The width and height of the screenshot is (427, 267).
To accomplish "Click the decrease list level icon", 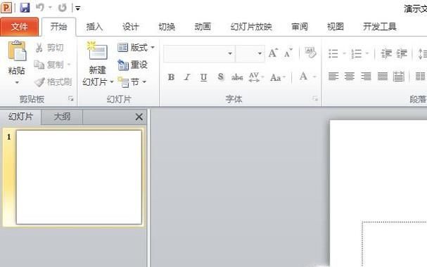I will (x=386, y=53).
